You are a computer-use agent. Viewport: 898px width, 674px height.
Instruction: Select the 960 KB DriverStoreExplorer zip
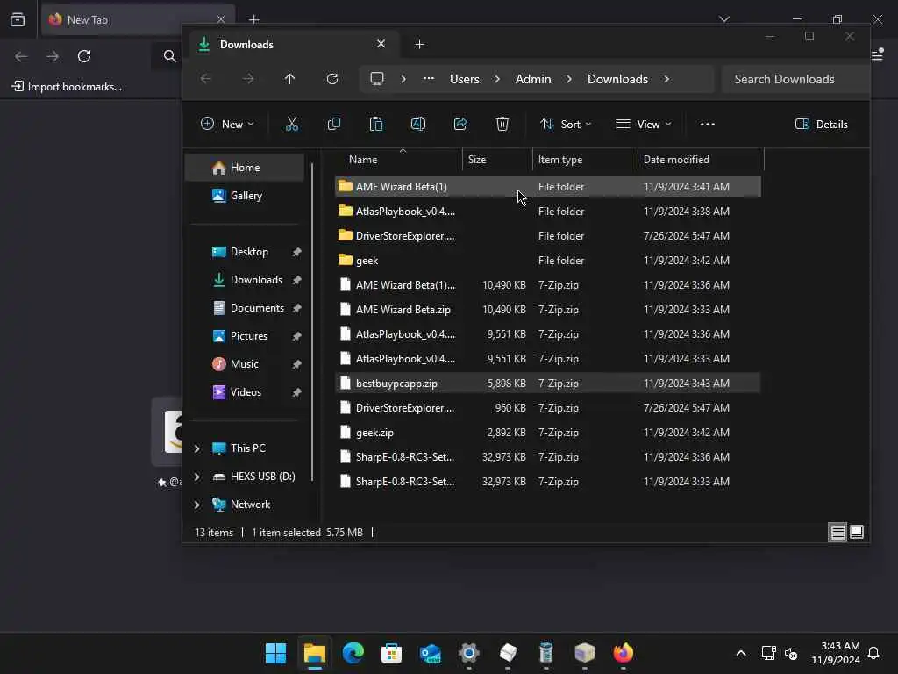[x=548, y=407]
